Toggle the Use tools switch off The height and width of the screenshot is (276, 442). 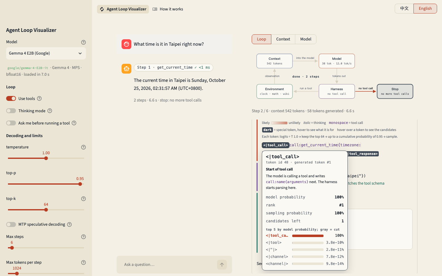[x=11, y=98]
